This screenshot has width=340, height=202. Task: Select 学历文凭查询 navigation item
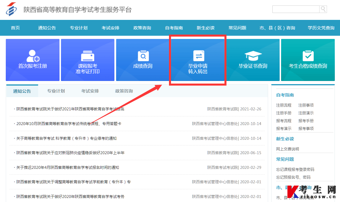[321, 28]
